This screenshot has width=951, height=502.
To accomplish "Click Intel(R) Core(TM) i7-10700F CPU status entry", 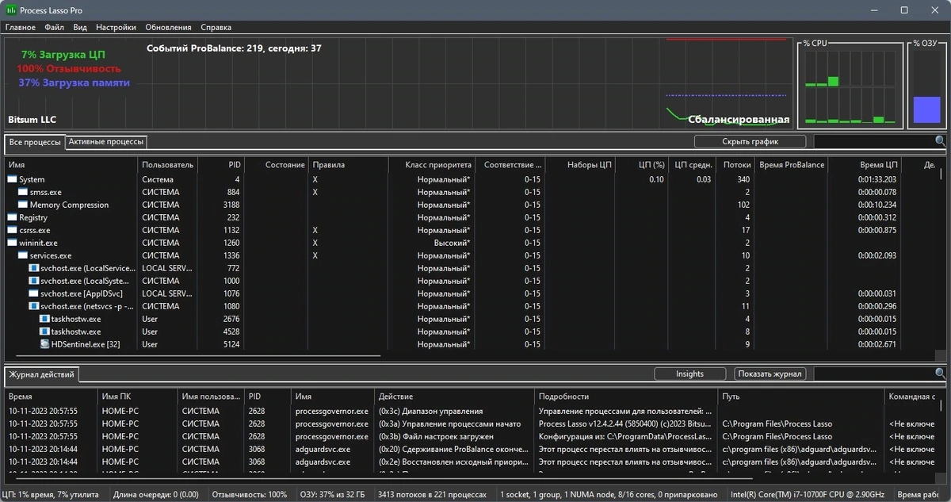I will point(808,495).
